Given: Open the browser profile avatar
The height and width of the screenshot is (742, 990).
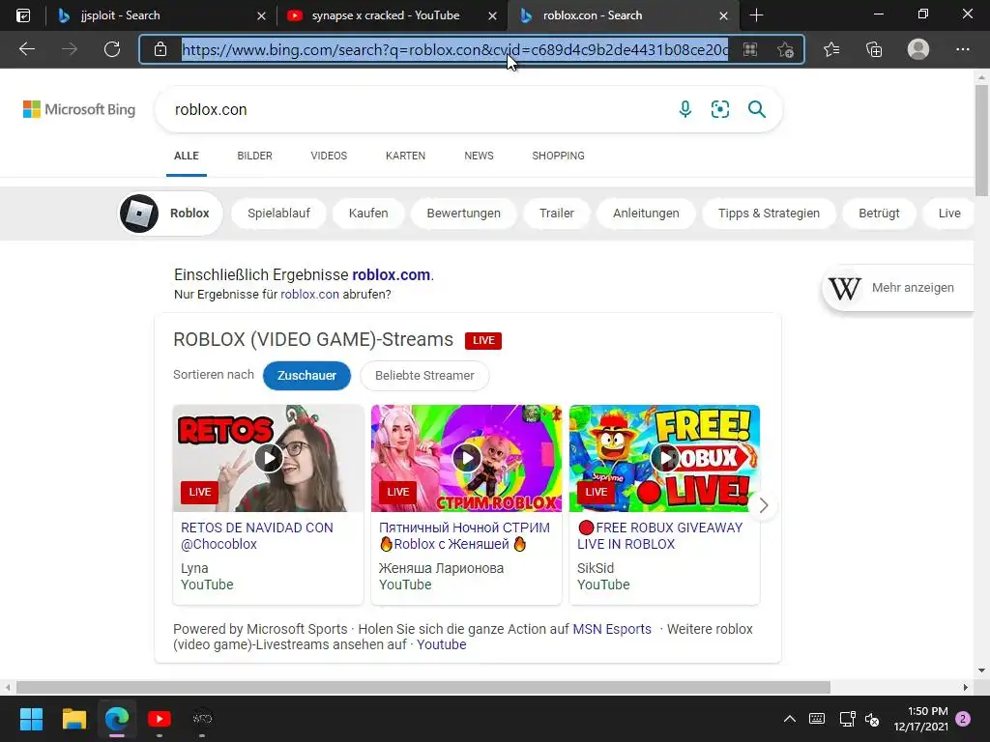Looking at the screenshot, I should click(x=918, y=49).
